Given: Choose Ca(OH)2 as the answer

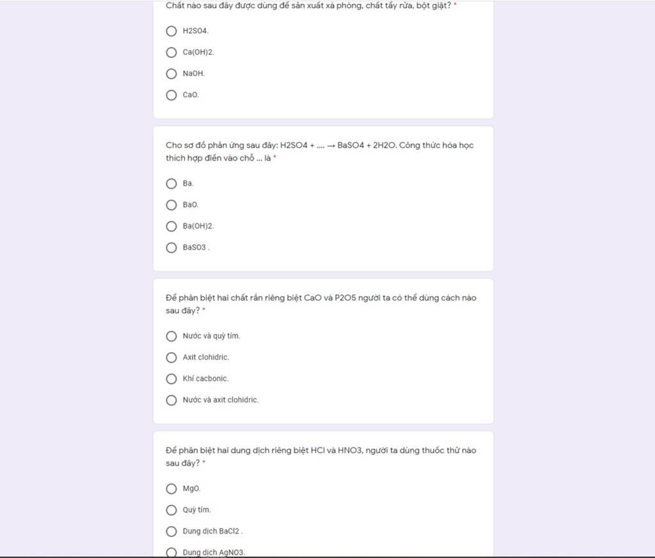Looking at the screenshot, I should [171, 52].
